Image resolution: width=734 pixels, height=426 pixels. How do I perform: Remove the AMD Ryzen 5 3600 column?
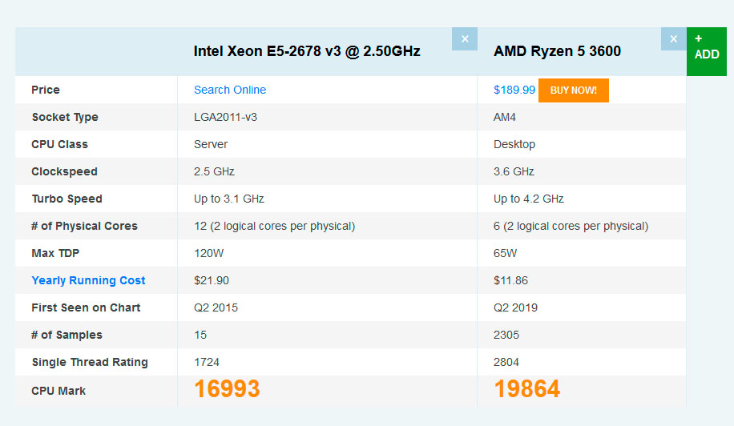(x=673, y=39)
